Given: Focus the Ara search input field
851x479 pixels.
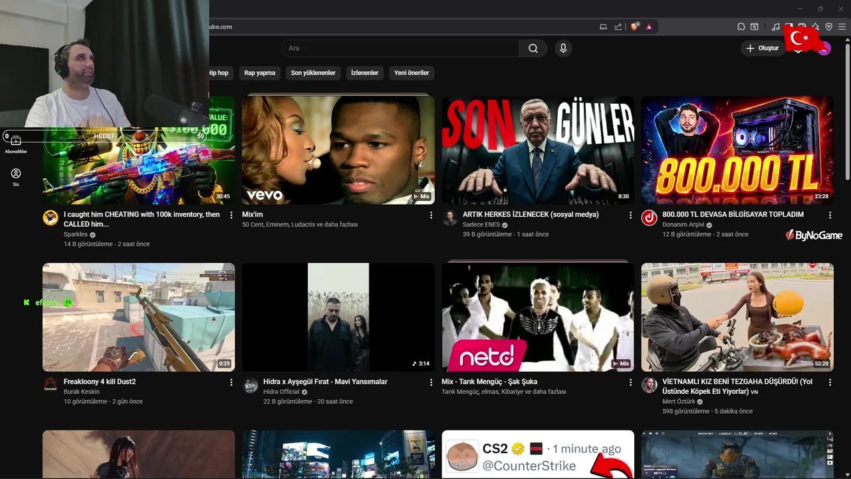Looking at the screenshot, I should click(401, 48).
